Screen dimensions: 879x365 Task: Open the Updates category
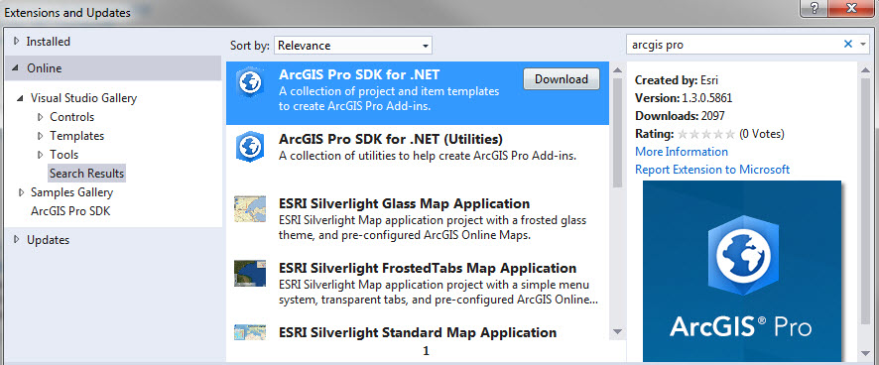[x=49, y=239]
